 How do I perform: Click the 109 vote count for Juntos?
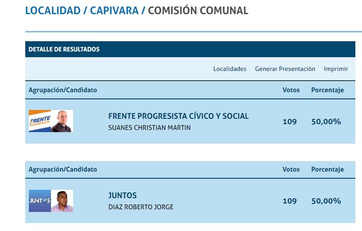(x=290, y=201)
